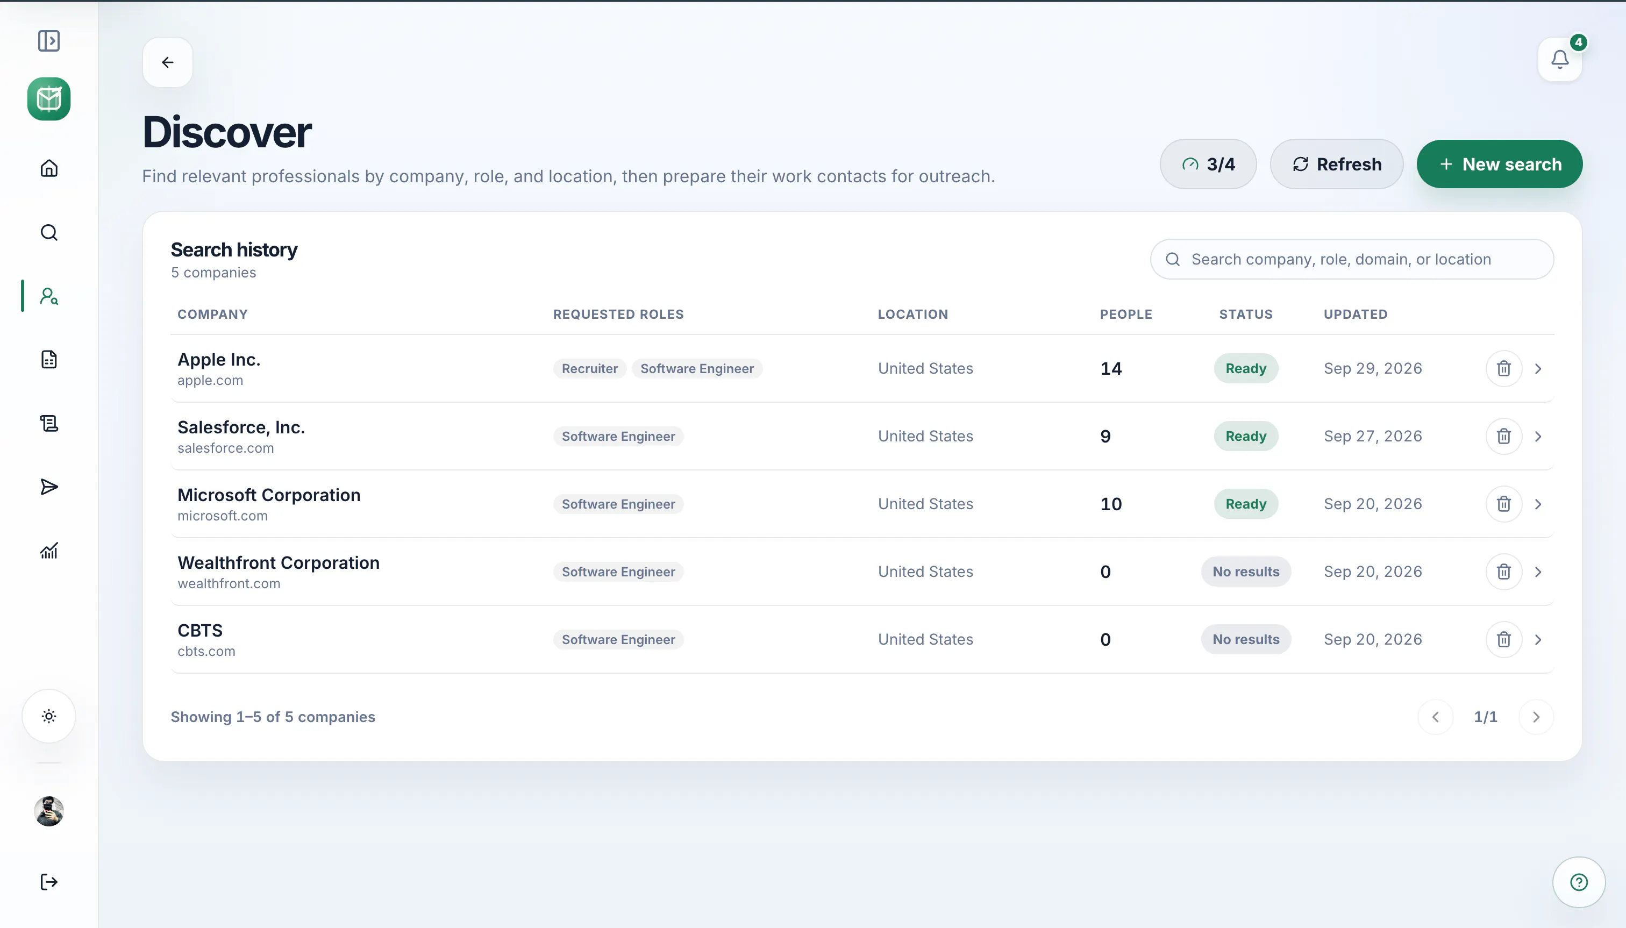Viewport: 1626px width, 928px height.
Task: Go to previous page of results
Action: [1436, 717]
